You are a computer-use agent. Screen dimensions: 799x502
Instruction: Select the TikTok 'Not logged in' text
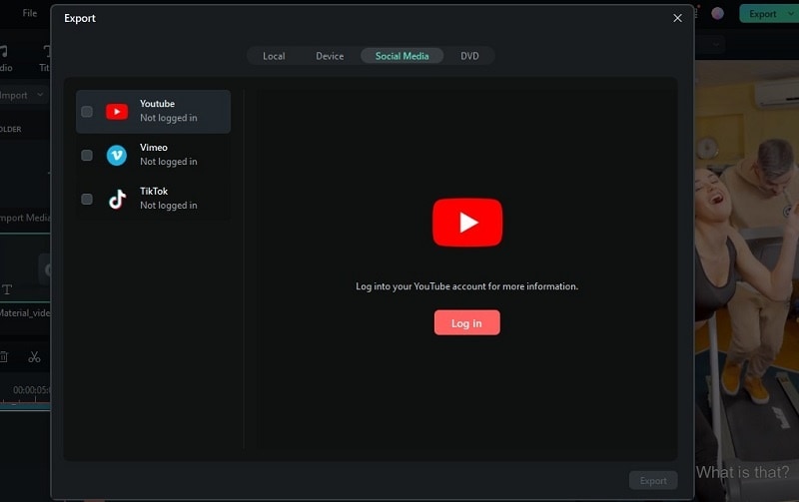(169, 206)
